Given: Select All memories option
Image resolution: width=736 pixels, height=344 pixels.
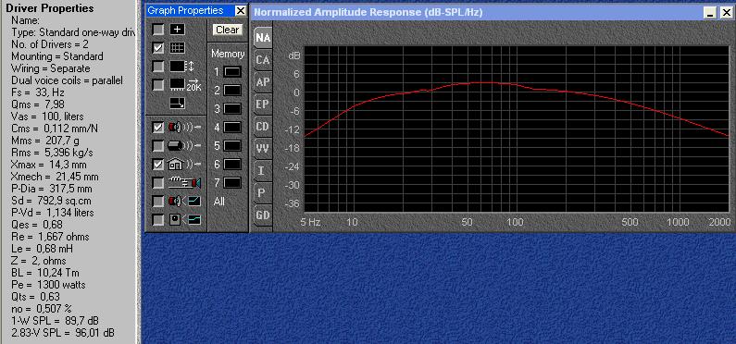Looking at the screenshot, I should (218, 202).
